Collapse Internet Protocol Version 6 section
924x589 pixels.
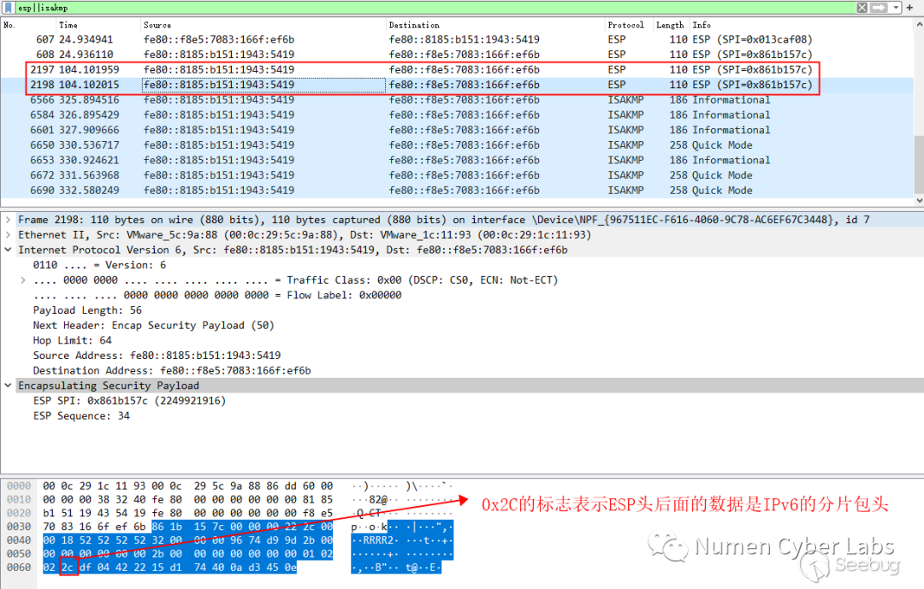pos(9,250)
